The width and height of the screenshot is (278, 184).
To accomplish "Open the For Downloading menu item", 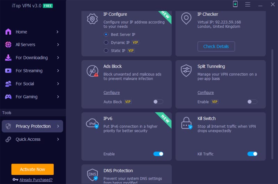I will pos(32,58).
